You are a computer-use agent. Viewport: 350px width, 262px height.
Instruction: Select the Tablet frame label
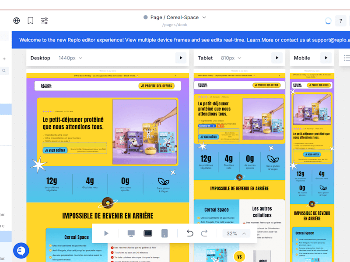click(205, 58)
